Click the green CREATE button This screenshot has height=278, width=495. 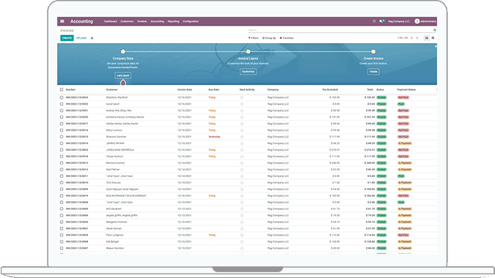coord(67,38)
